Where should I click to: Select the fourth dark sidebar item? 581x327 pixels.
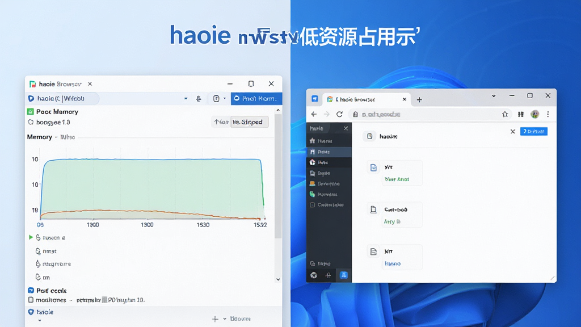329,173
